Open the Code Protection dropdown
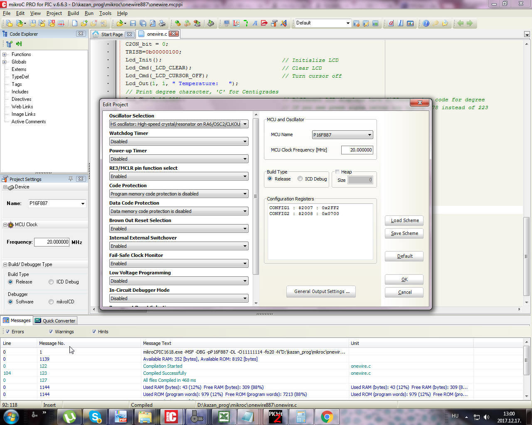The image size is (532, 425). coord(179,194)
